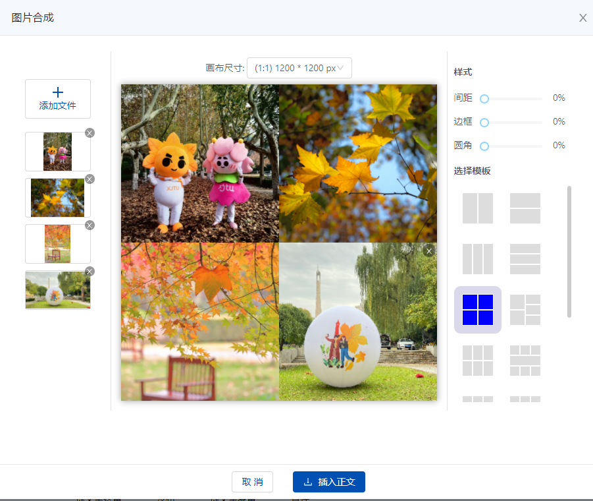Choose the six-cell 3x2 grid template
Viewport: 593px width, 501px height.
(478, 361)
